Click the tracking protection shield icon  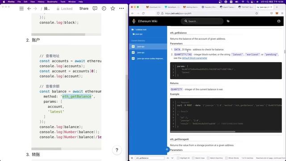point(158,13)
